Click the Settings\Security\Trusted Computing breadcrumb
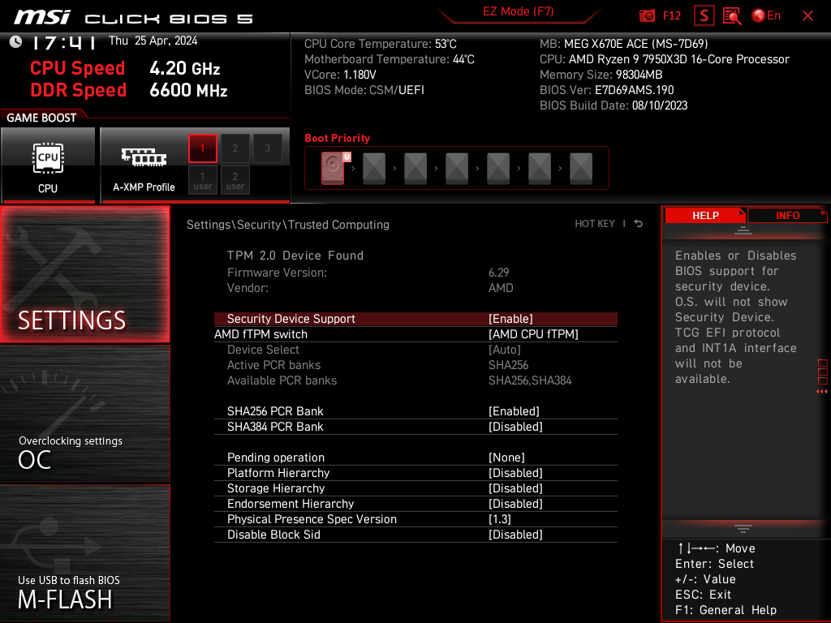This screenshot has height=623, width=831. [x=288, y=225]
